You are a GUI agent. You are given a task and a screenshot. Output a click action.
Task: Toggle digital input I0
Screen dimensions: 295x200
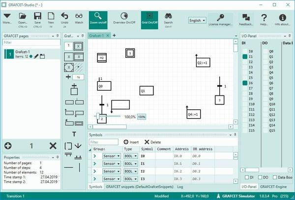(x=245, y=51)
